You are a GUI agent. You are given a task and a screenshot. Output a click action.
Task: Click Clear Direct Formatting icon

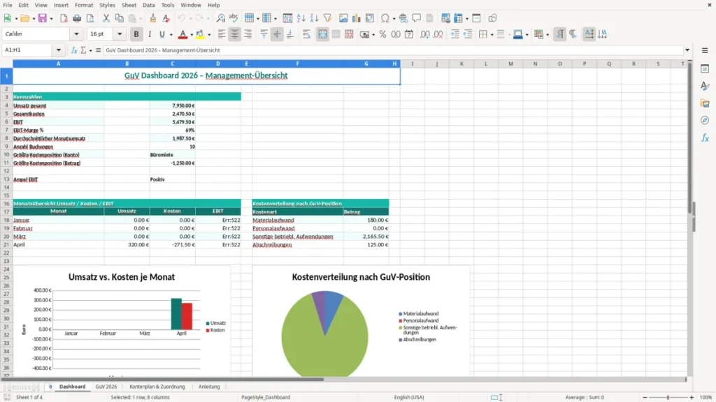pyautogui.click(x=166, y=18)
